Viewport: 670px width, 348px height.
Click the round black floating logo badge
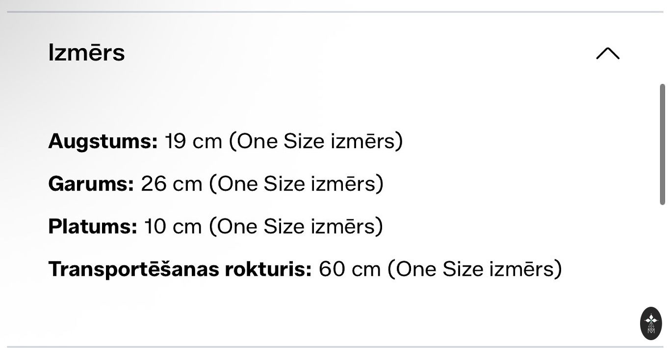pyautogui.click(x=651, y=323)
